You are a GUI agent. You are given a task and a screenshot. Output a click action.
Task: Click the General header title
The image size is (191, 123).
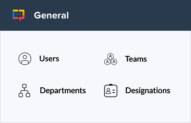(51, 15)
